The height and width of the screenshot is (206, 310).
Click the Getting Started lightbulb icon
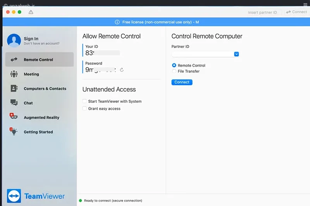pyautogui.click(x=14, y=131)
